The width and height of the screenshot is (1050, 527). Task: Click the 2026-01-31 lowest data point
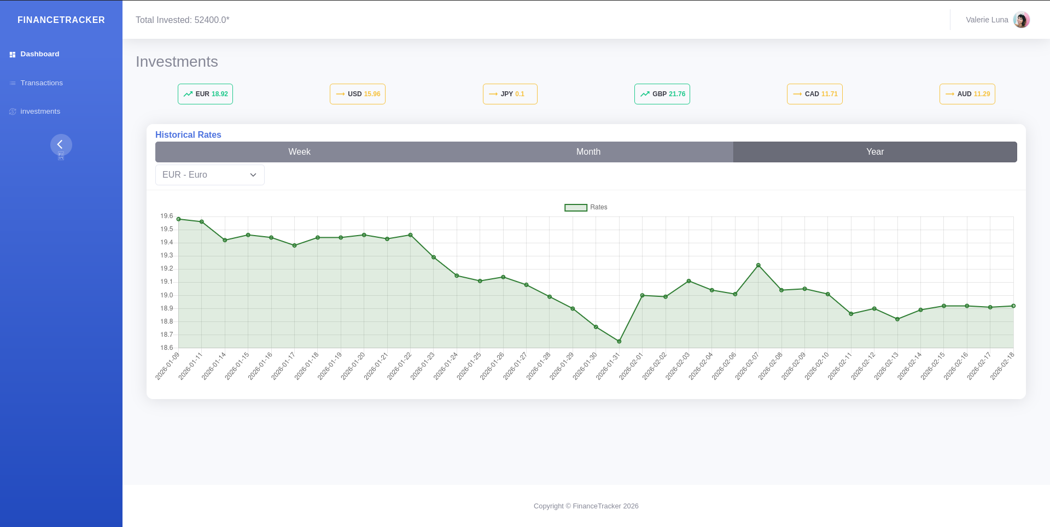[619, 342]
